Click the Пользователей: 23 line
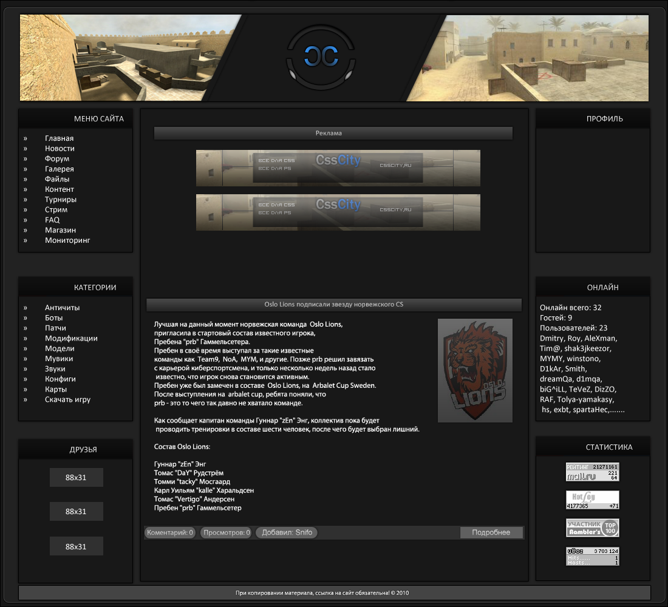 (x=573, y=328)
